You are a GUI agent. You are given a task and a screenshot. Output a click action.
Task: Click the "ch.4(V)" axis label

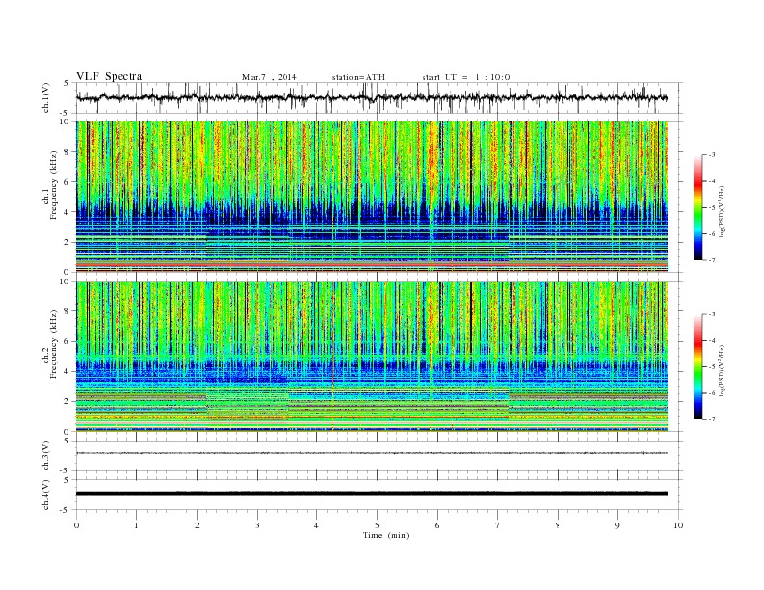pos(46,495)
